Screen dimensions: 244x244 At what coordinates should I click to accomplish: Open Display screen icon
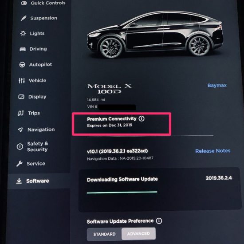click(21, 97)
